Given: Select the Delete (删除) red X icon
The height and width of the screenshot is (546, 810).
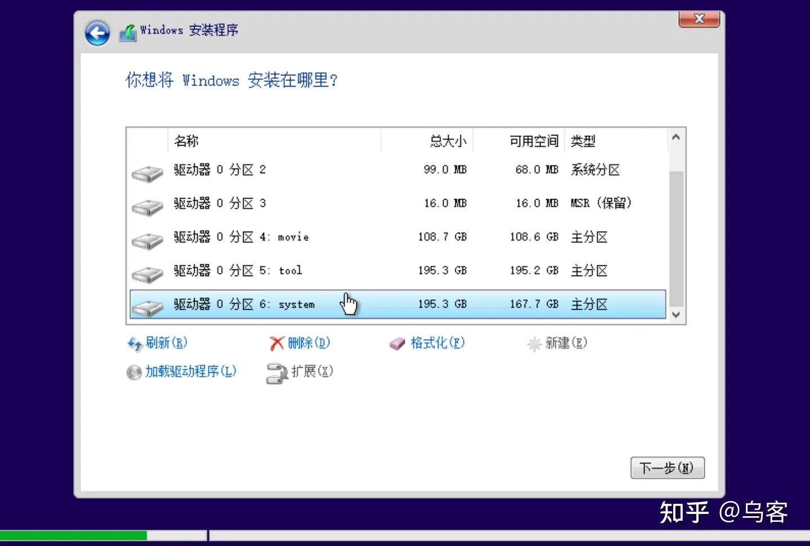Looking at the screenshot, I should [x=276, y=343].
